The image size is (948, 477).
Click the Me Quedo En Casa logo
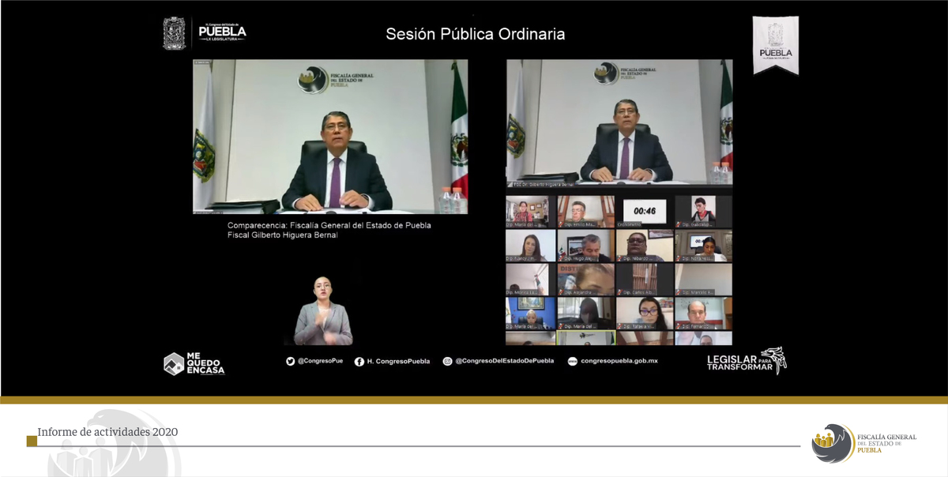pos(194,363)
